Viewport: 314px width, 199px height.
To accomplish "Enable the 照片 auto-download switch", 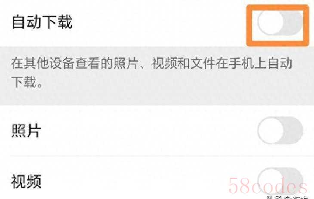I will point(280,131).
